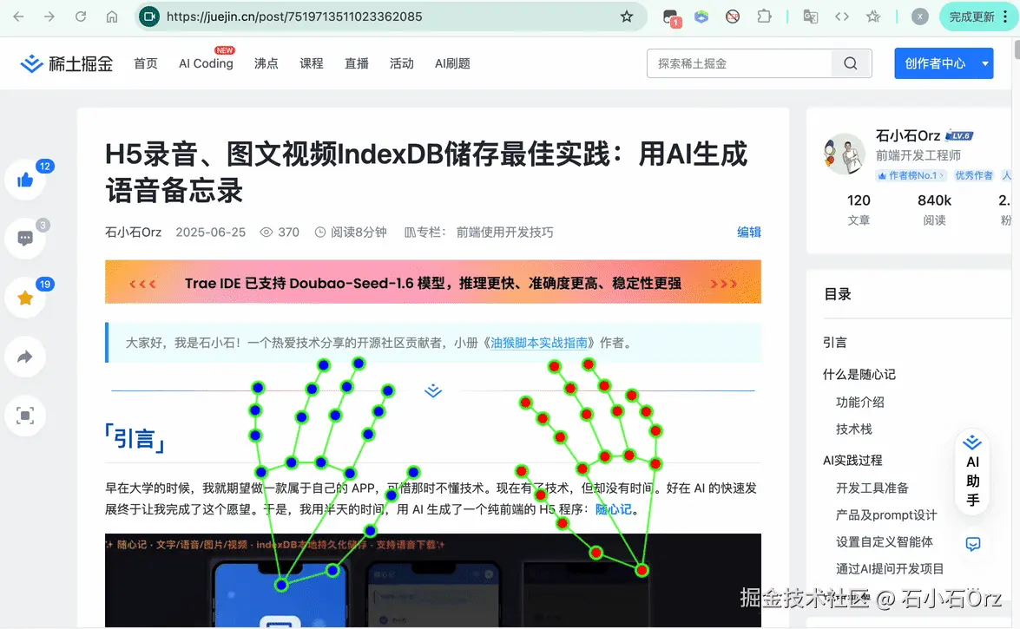
Task: Focus the 探索稀土掘金 search field
Action: (x=740, y=63)
